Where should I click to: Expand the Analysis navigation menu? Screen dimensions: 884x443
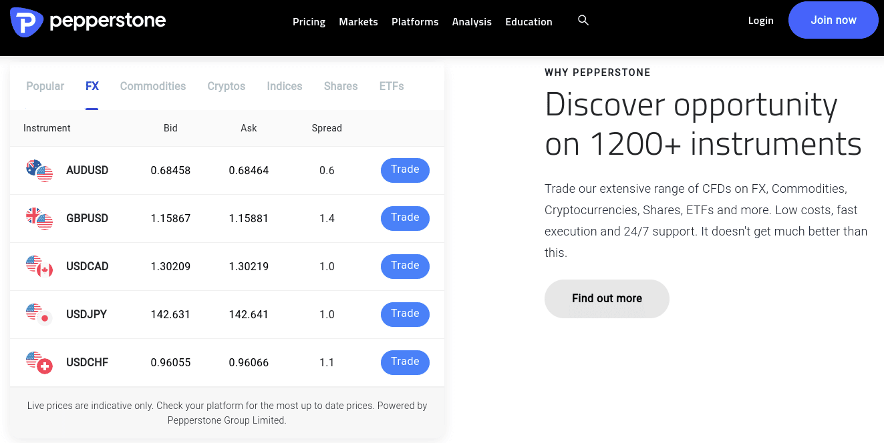tap(472, 22)
